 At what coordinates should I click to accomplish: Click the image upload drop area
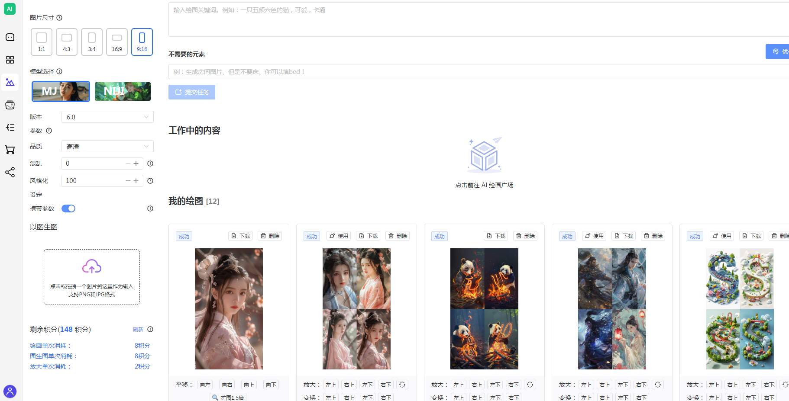[x=92, y=277]
